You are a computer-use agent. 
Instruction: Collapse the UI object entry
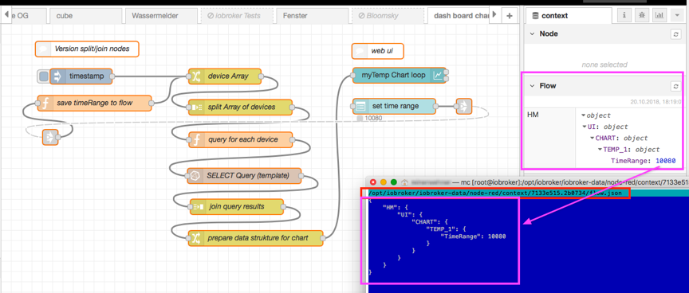(x=585, y=127)
